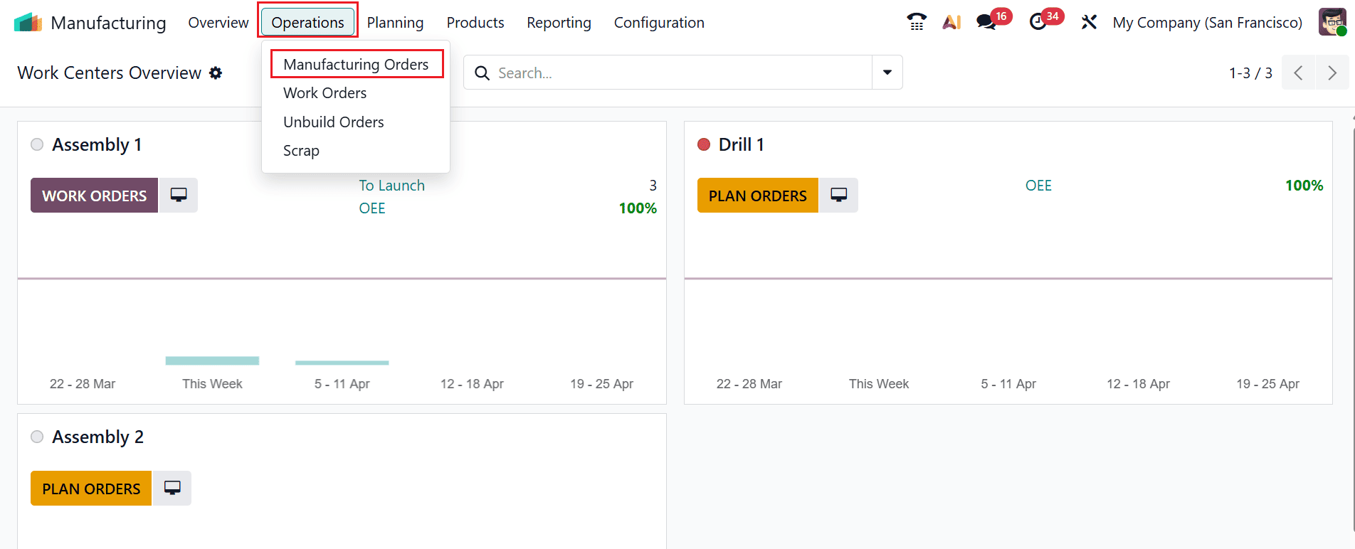Select Scrap from the Operations dropdown
Image resolution: width=1355 pixels, height=549 pixels.
pyautogui.click(x=301, y=151)
